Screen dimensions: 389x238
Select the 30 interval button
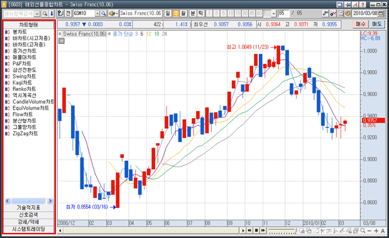tap(245, 13)
